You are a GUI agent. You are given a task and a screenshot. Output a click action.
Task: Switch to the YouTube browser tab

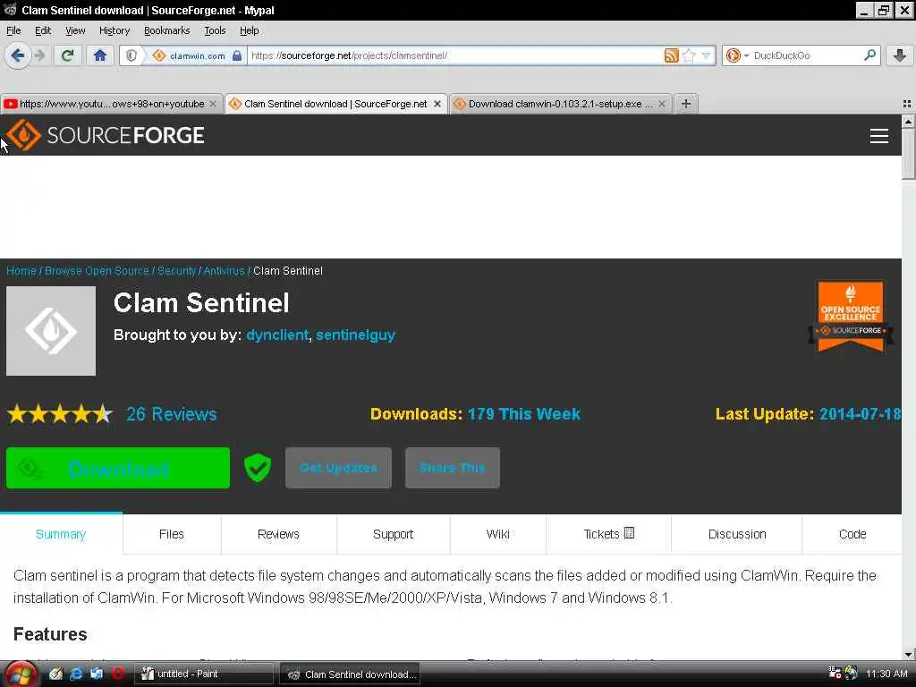point(111,104)
